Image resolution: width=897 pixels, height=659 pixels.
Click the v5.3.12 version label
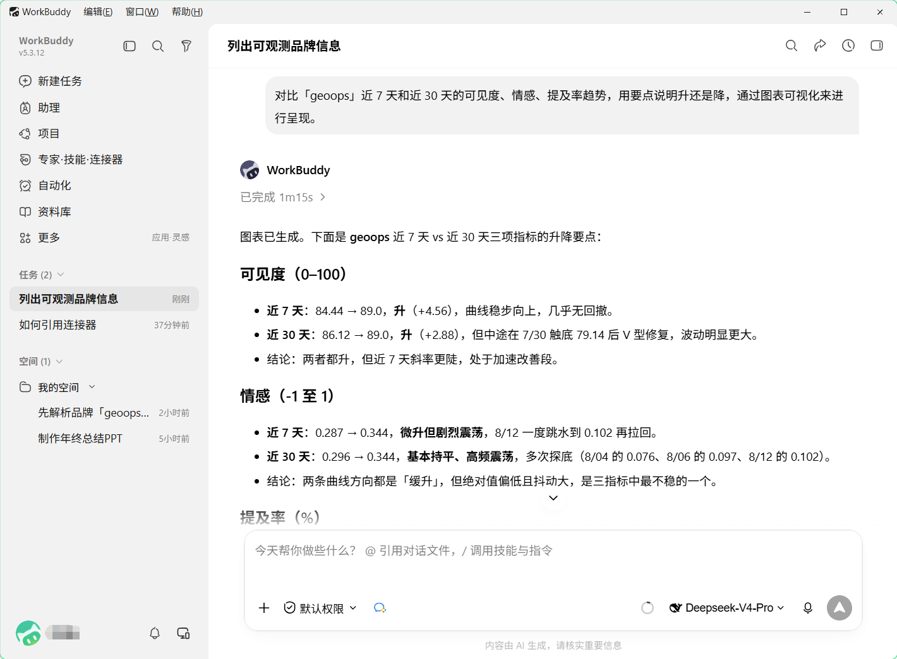click(x=32, y=53)
